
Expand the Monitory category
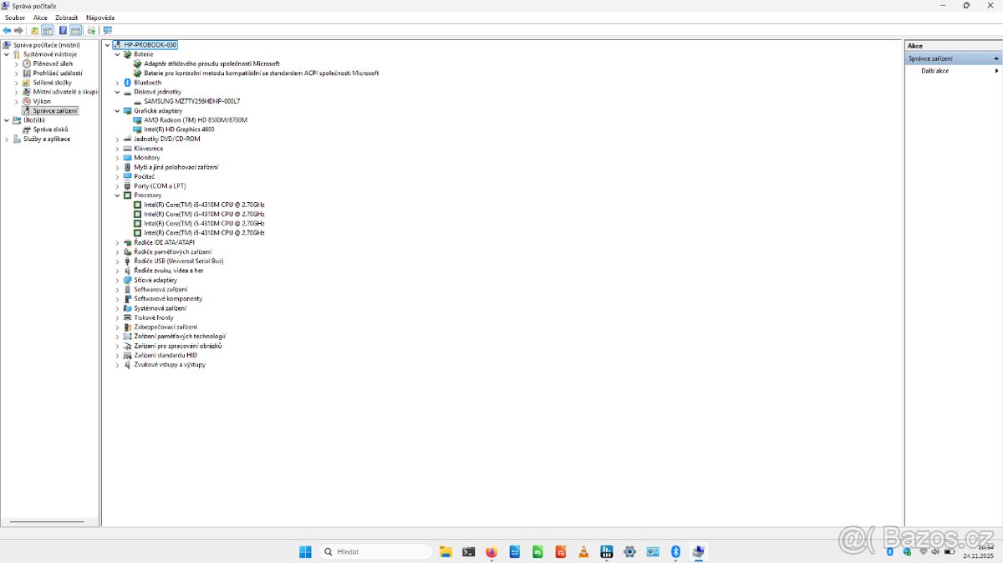pos(117,157)
